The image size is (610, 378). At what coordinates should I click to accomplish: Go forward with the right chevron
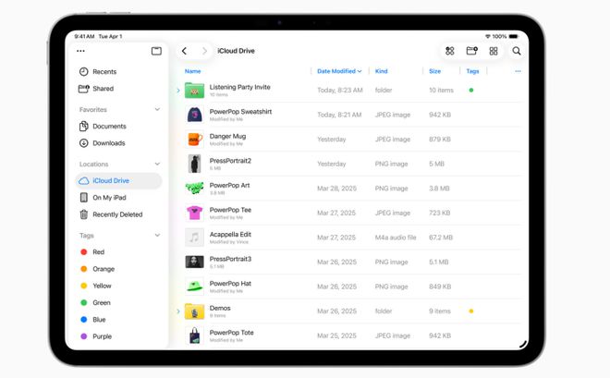[x=204, y=51]
